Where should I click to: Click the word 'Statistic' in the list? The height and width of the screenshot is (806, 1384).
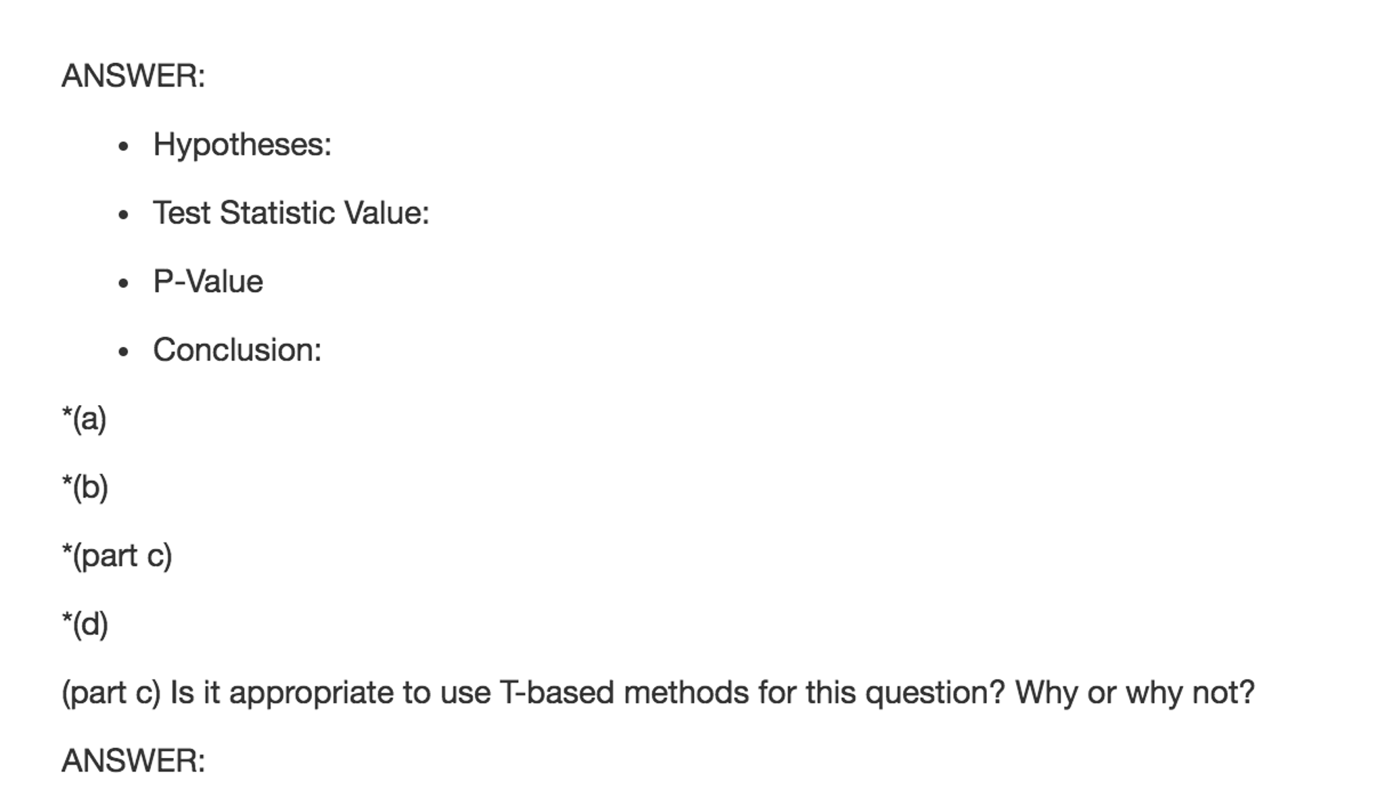point(277,213)
